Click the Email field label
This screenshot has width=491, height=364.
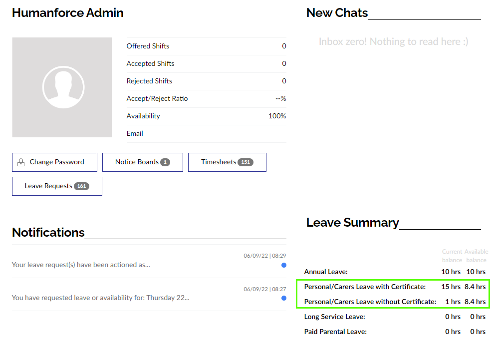click(x=135, y=134)
